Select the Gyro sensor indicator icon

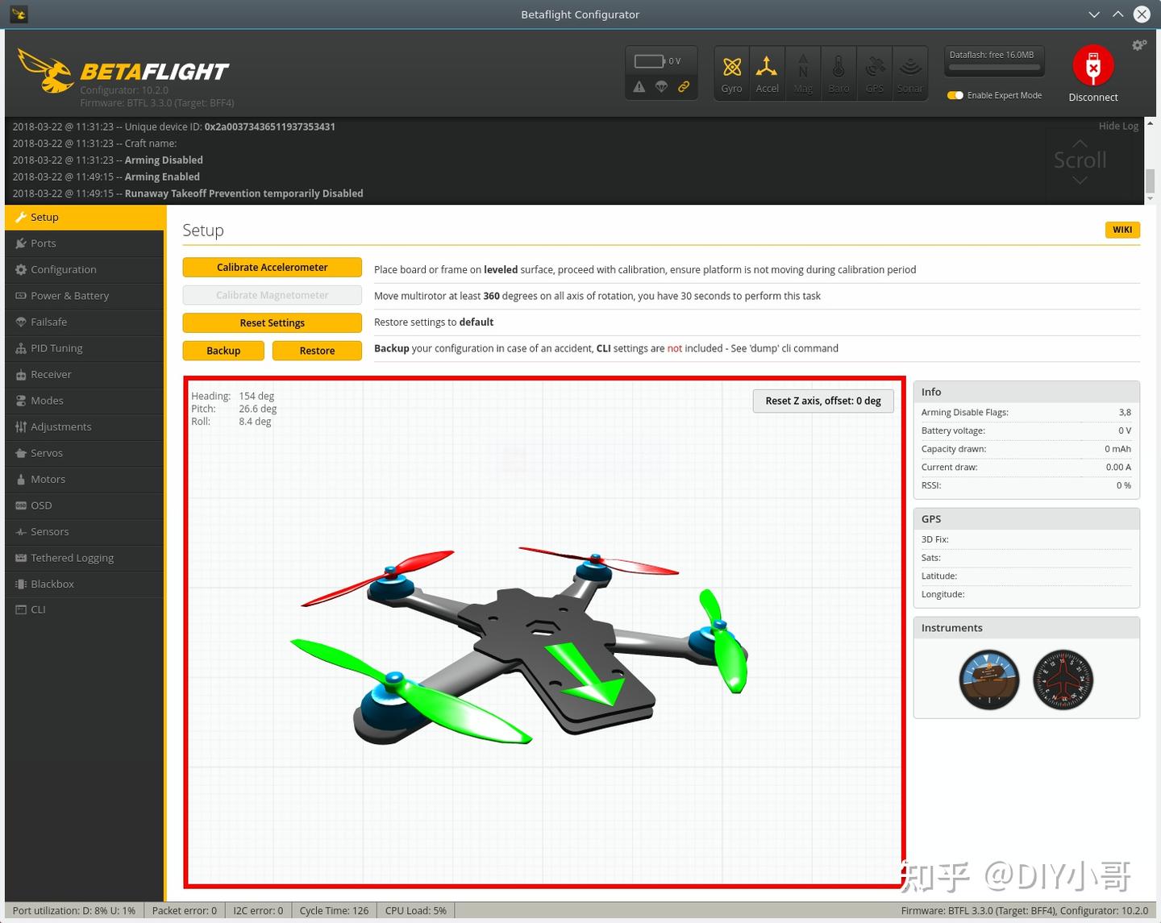[x=731, y=73]
